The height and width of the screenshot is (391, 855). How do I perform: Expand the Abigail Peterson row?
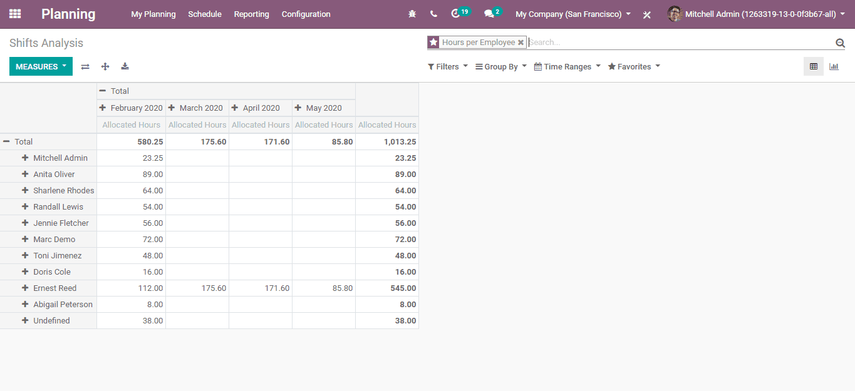pos(48,304)
